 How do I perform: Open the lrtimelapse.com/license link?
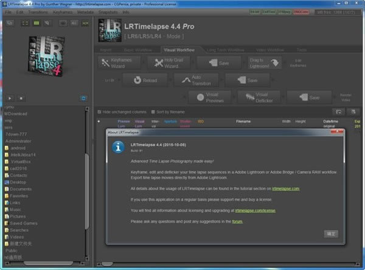click(x=255, y=210)
